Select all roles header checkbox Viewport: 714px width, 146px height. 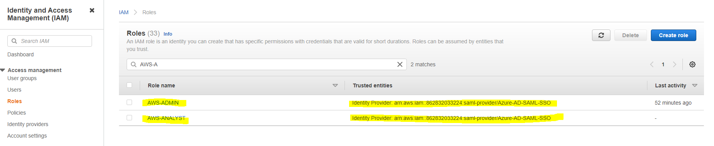(129, 85)
